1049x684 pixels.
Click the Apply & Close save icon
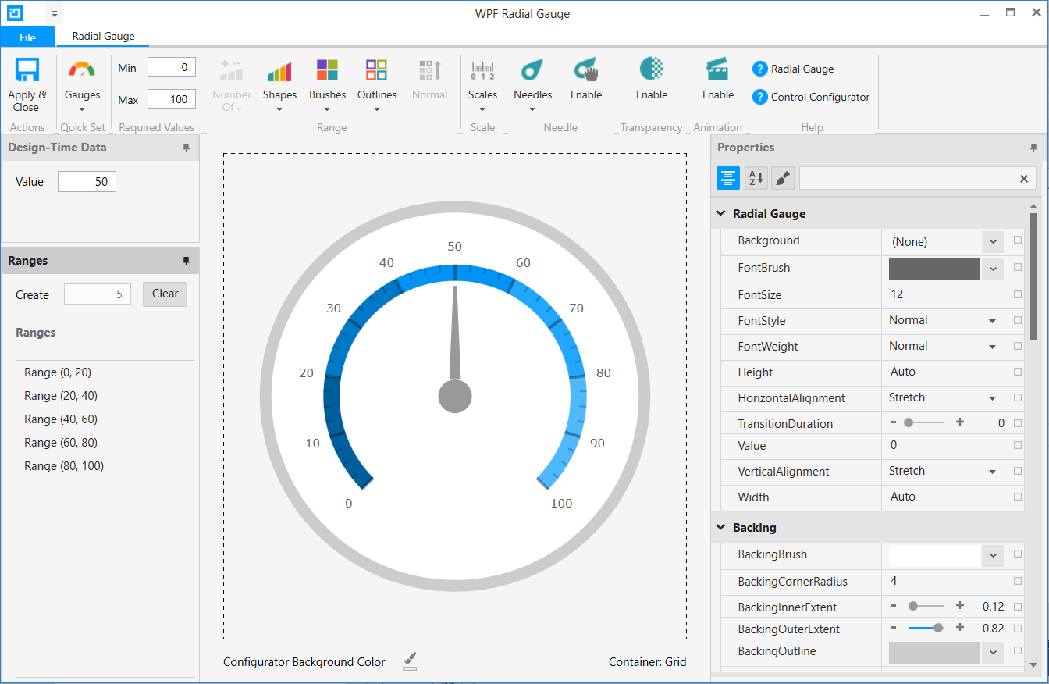point(27,70)
